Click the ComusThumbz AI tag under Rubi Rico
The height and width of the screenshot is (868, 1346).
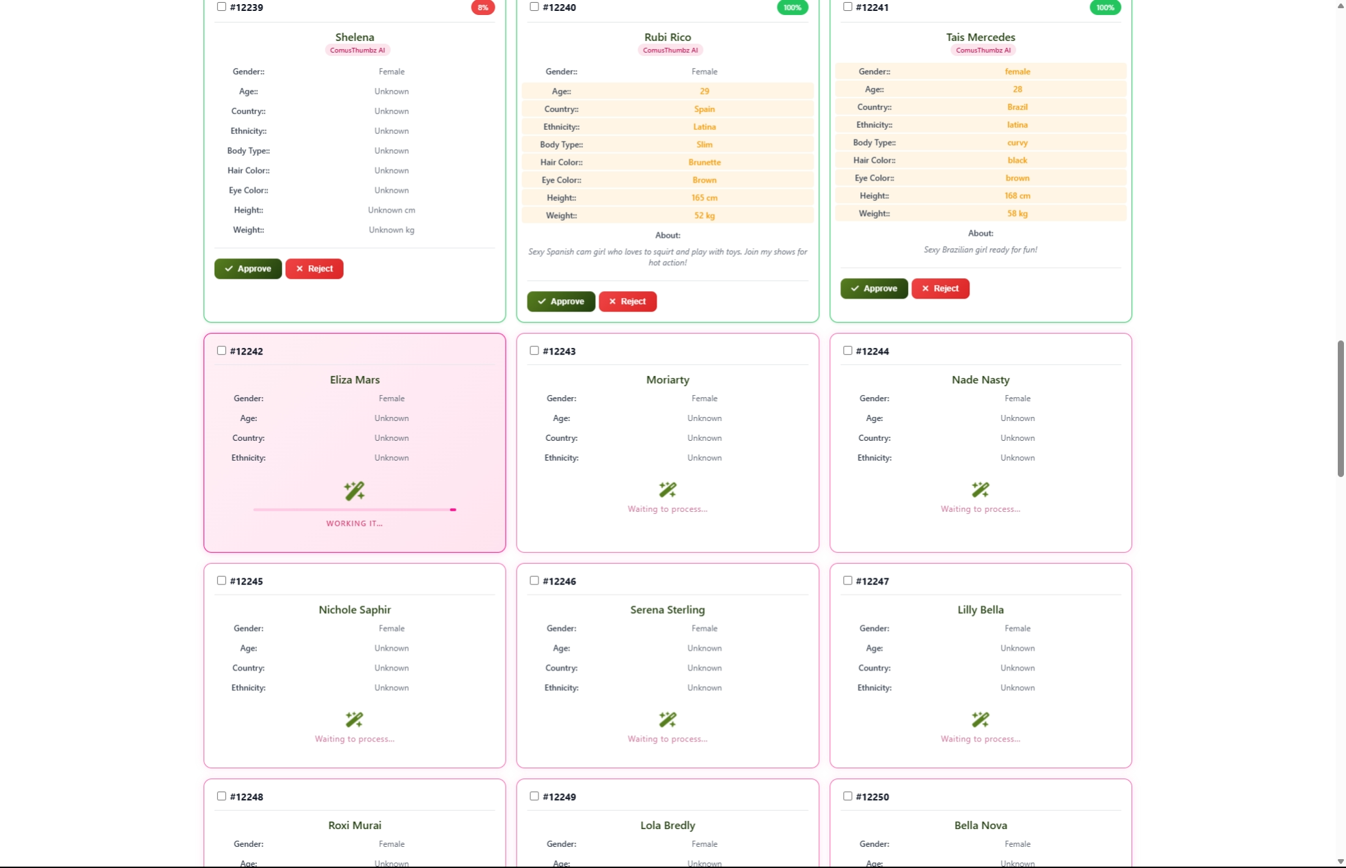click(670, 49)
